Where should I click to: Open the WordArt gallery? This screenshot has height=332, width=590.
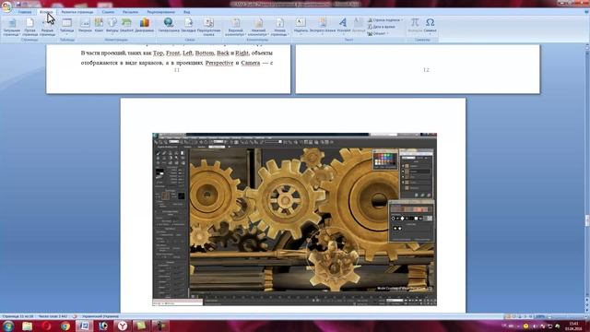343,26
